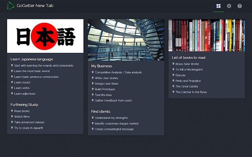Click the To Kill a Mockingbird text
252x157 pixels.
click(x=189, y=69)
